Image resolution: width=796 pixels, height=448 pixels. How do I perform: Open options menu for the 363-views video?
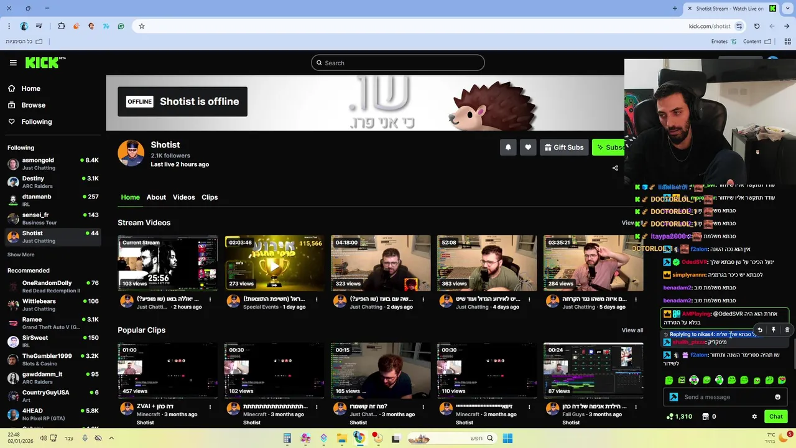[529, 299]
